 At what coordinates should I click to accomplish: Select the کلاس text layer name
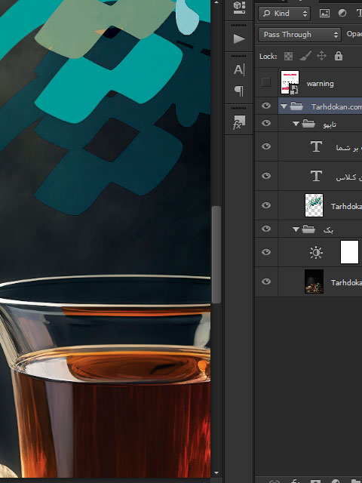click(348, 177)
